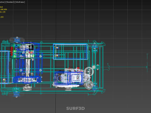
Task: Select the top-left trailer wheel
Action: pyautogui.click(x=17, y=39)
